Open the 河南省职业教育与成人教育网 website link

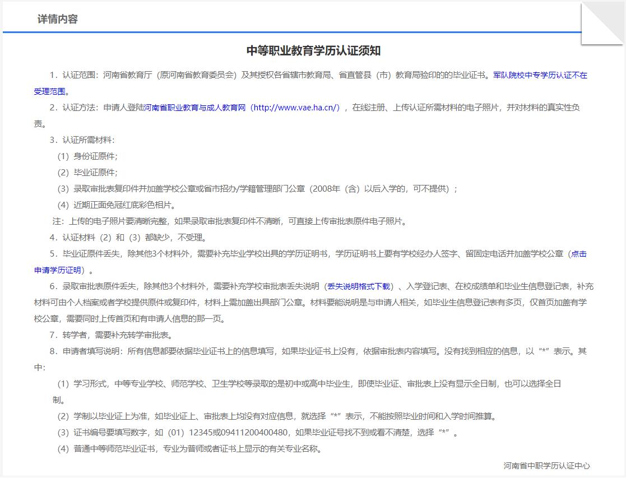(x=242, y=108)
